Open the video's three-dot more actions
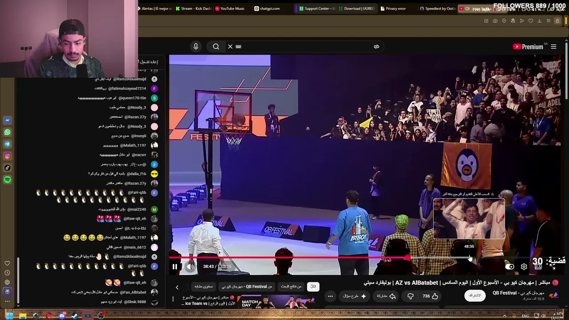This screenshot has height=320, width=569. [x=330, y=296]
